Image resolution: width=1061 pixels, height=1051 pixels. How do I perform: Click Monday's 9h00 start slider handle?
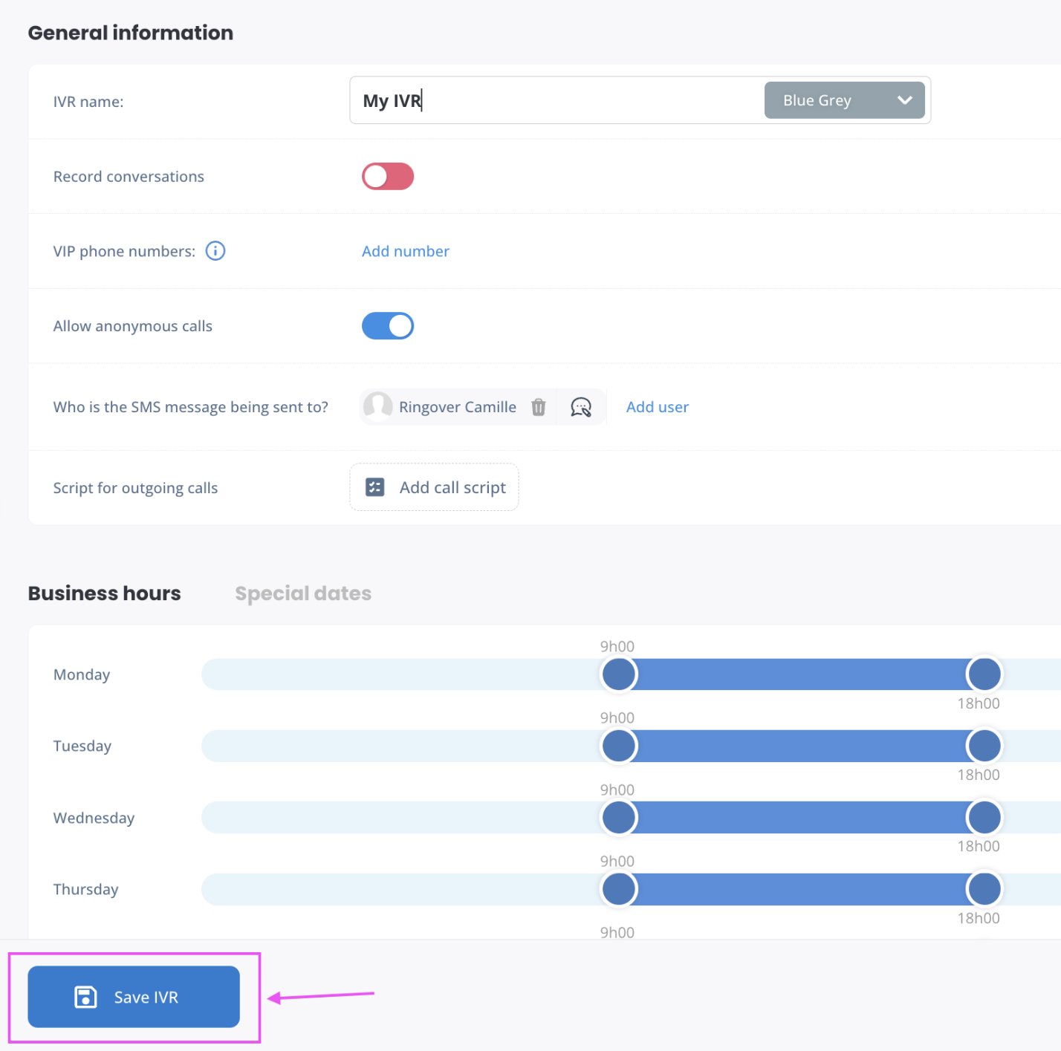tap(619, 674)
